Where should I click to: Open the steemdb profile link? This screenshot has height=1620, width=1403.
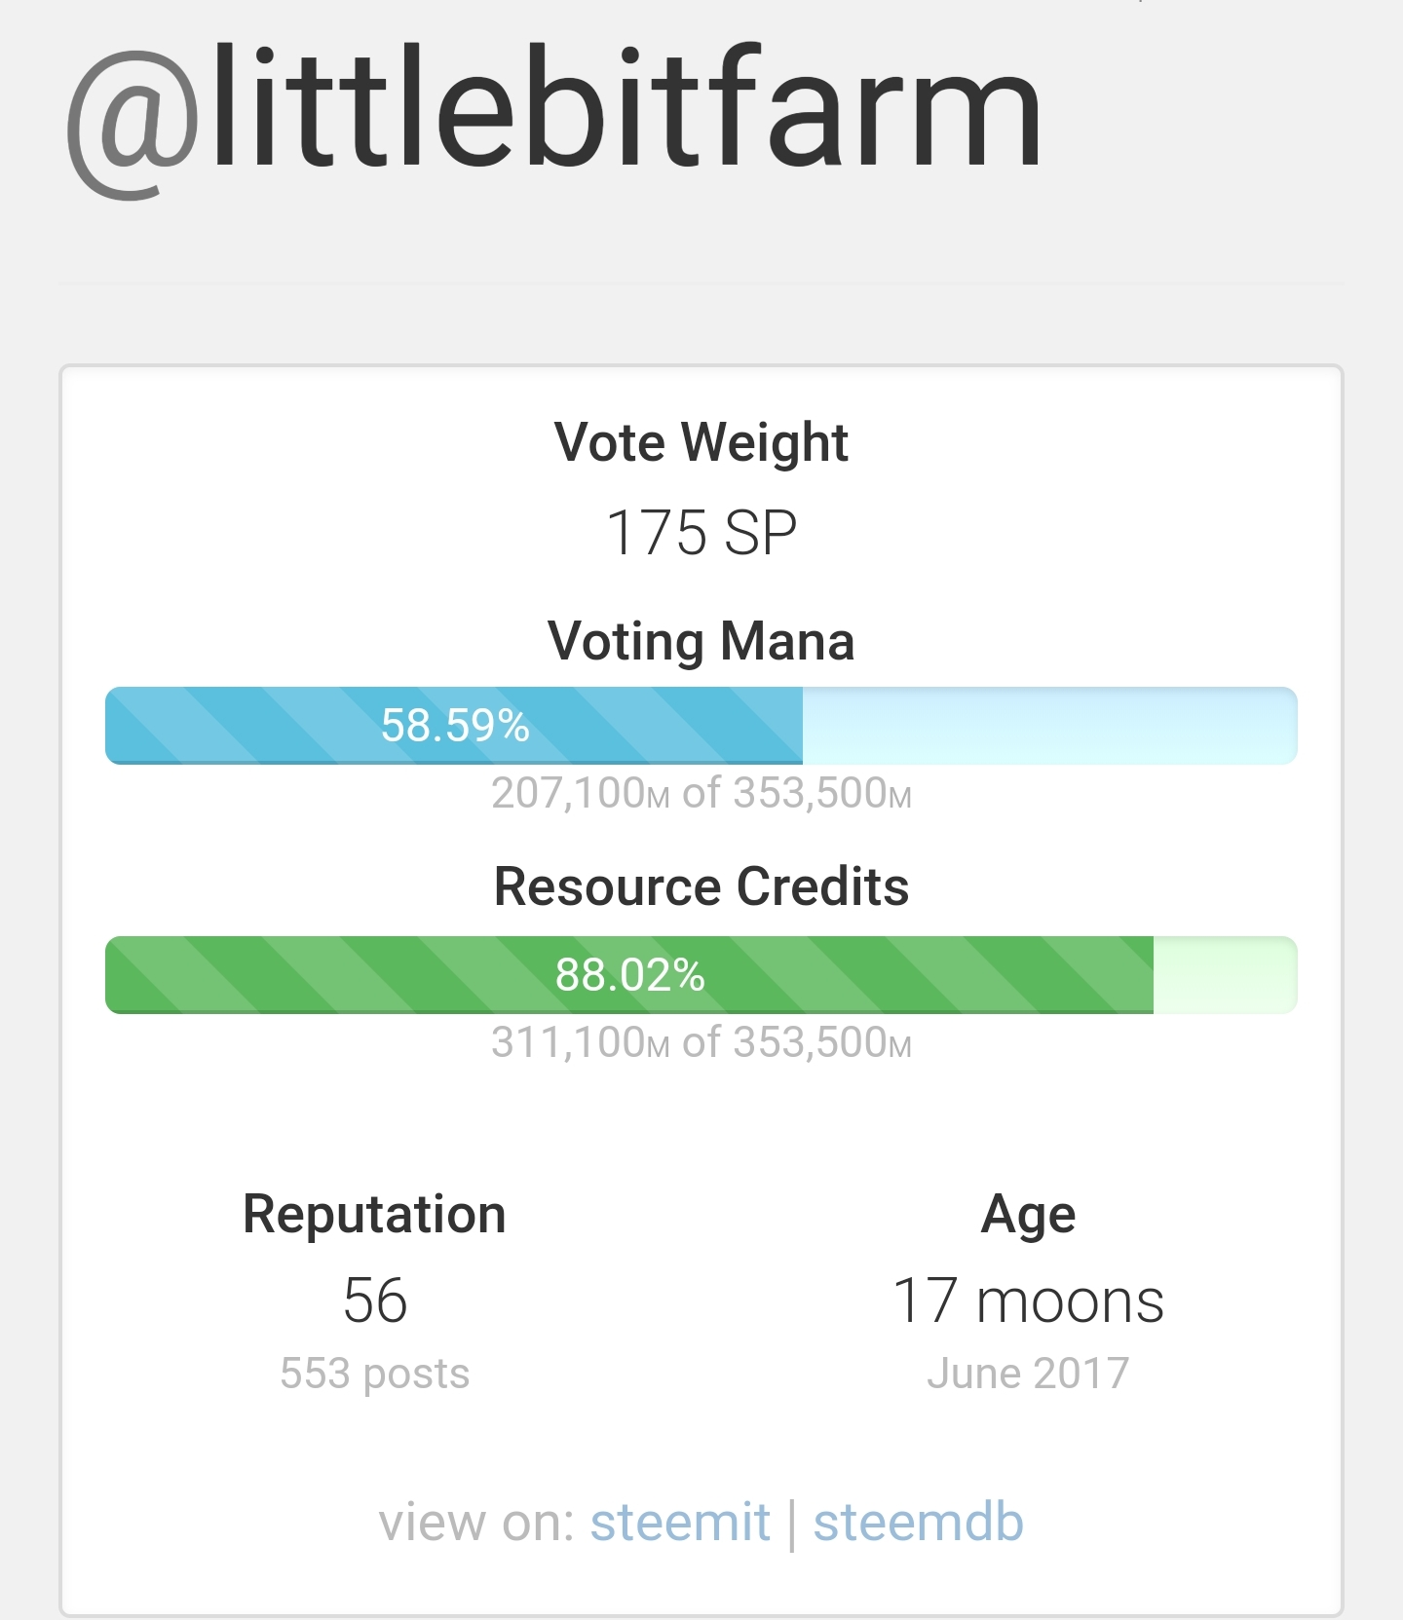coord(918,1522)
